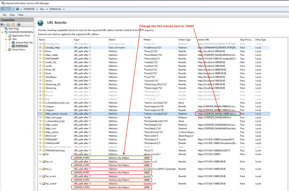Select the fmds_SSL rule folder icon
289x191 pixels.
coord(44,70)
